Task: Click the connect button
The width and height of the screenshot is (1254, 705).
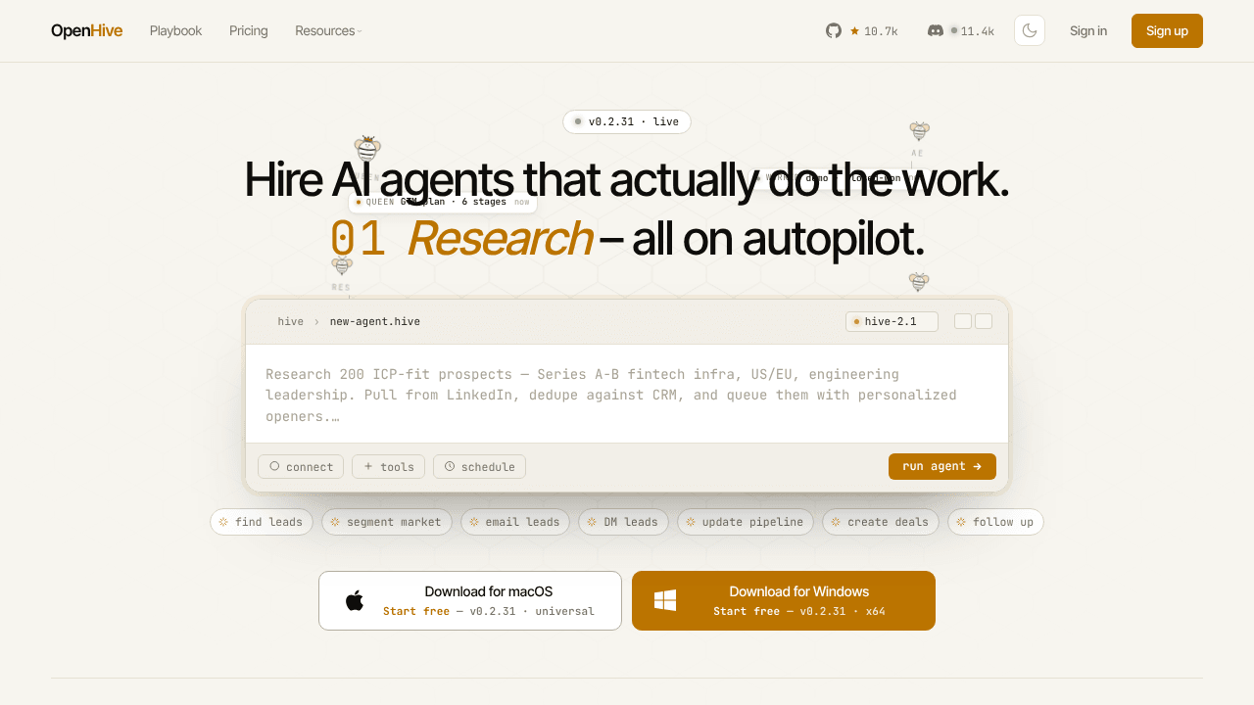Action: point(301,467)
